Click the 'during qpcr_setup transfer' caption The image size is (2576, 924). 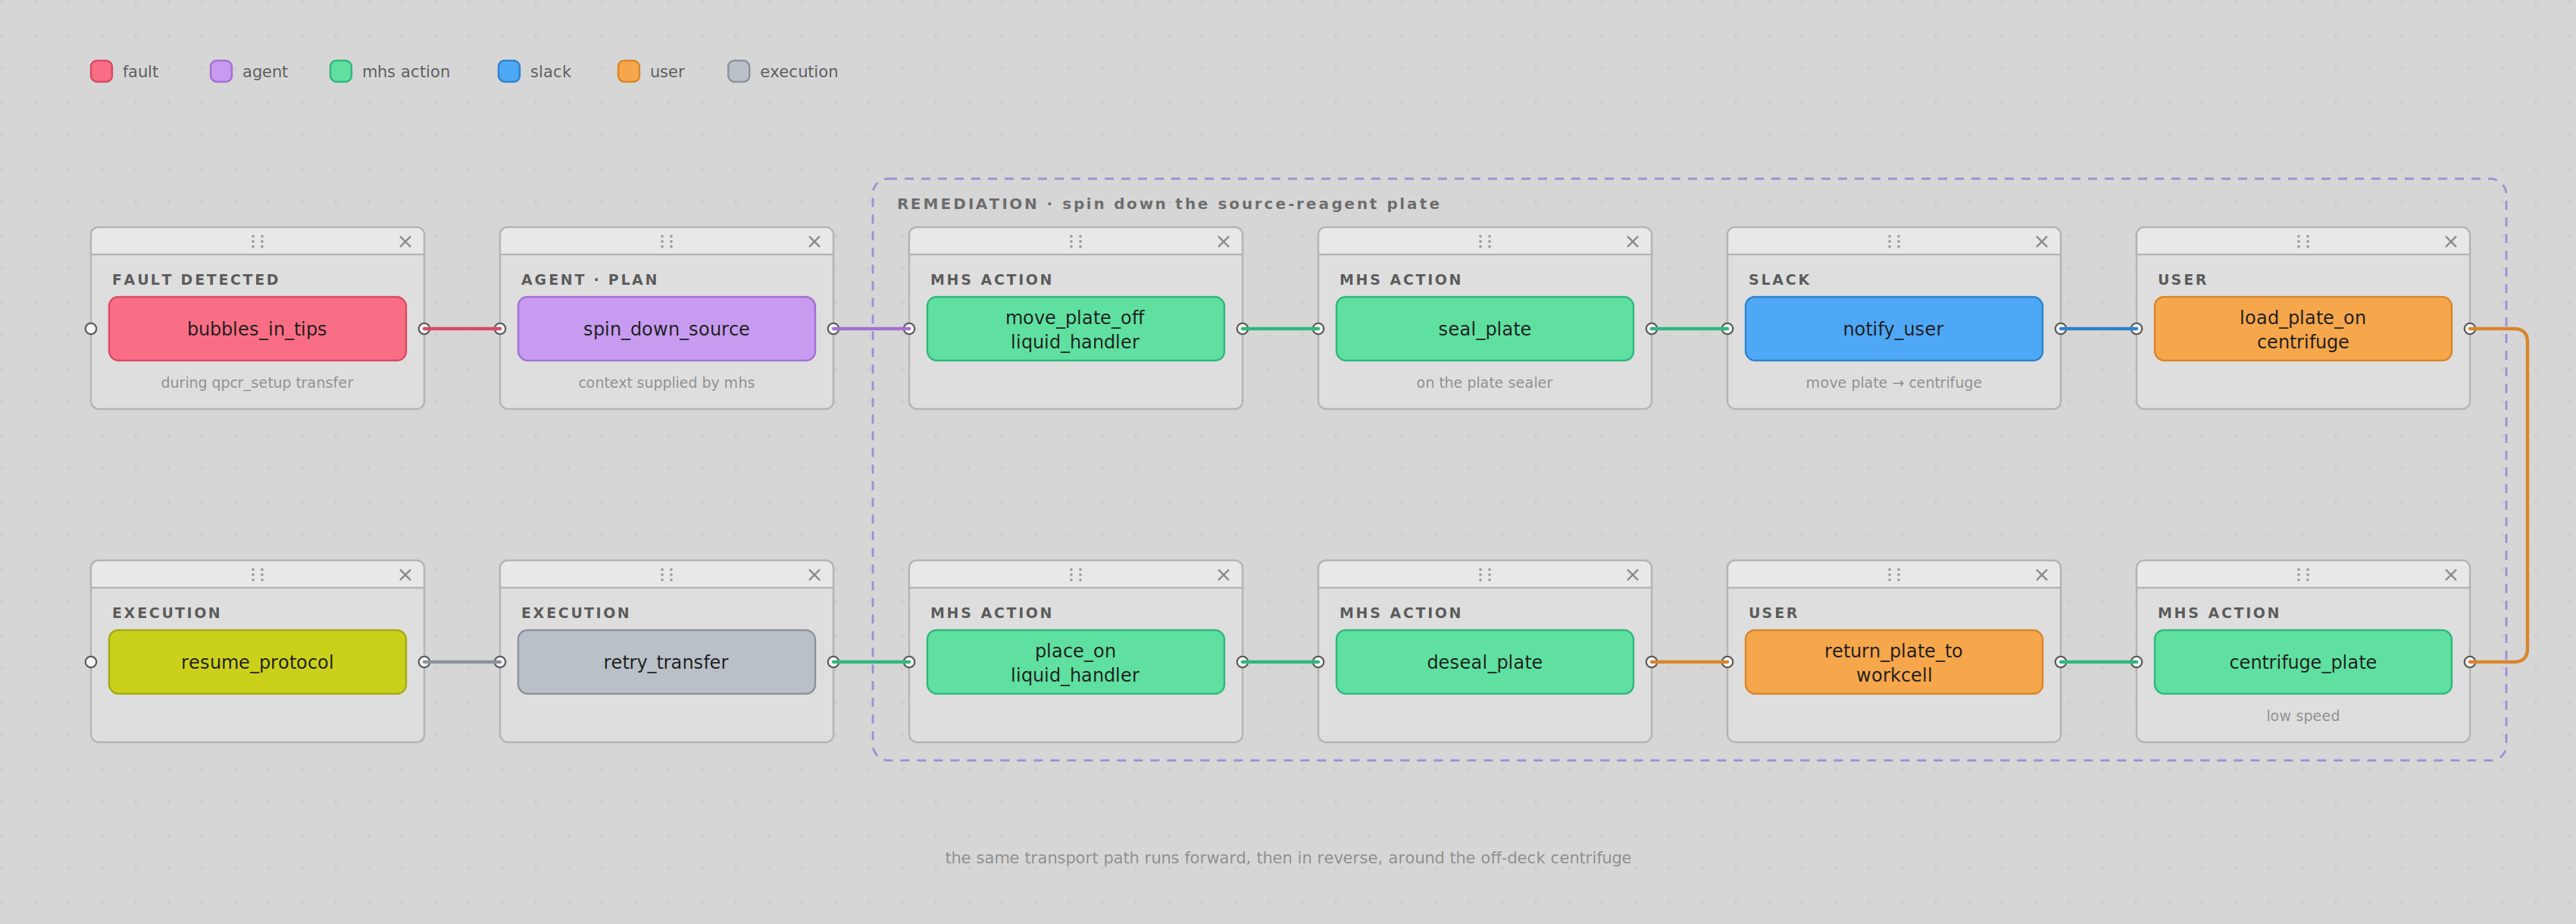click(257, 383)
